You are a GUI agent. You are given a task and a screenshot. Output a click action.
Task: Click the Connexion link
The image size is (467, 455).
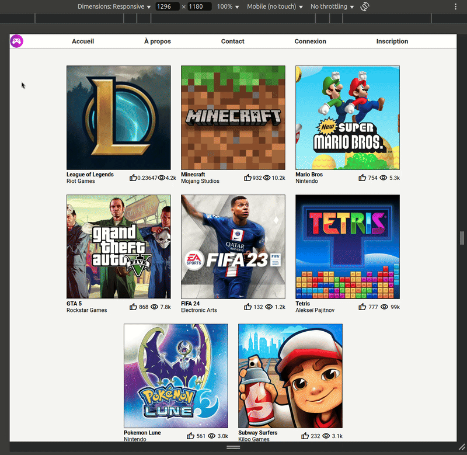[x=310, y=41]
